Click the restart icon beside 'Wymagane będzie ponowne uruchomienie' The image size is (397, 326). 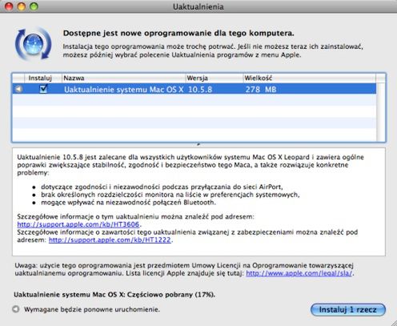tap(16, 309)
